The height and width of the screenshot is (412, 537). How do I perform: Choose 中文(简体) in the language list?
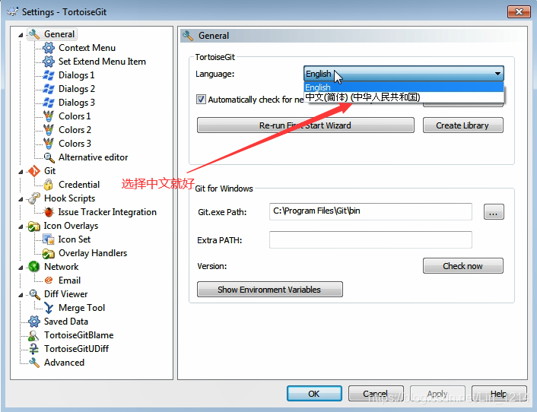(x=404, y=97)
